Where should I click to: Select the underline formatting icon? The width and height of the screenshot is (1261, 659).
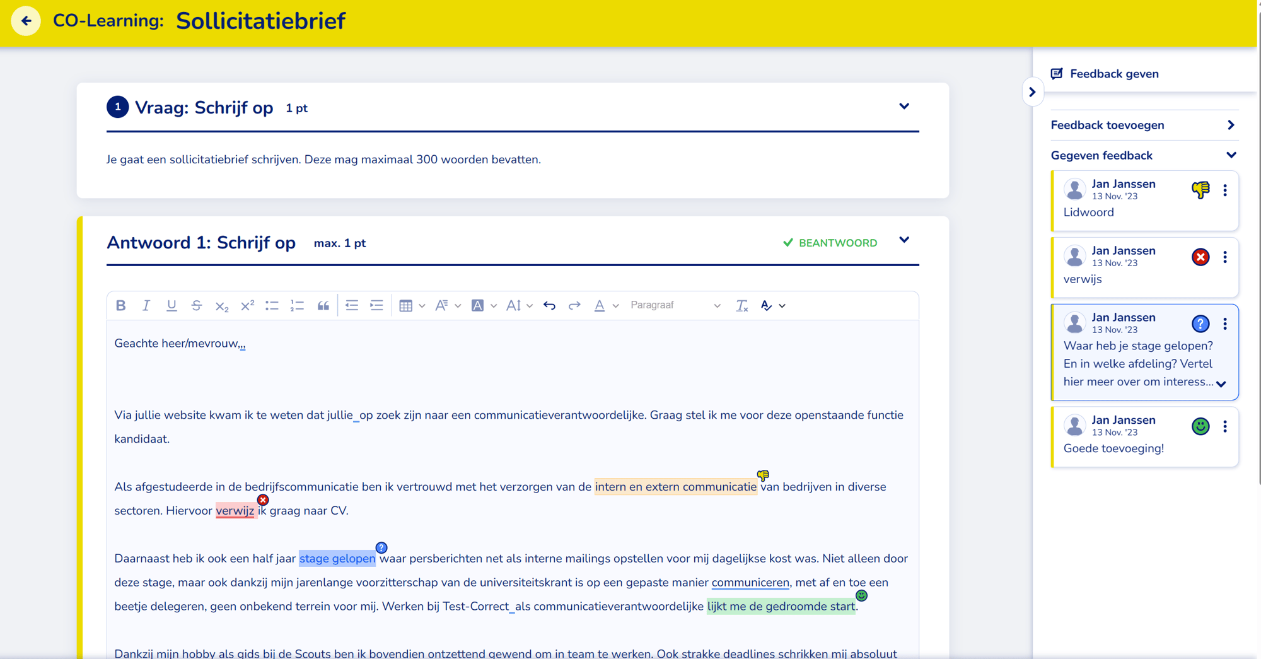tap(171, 305)
